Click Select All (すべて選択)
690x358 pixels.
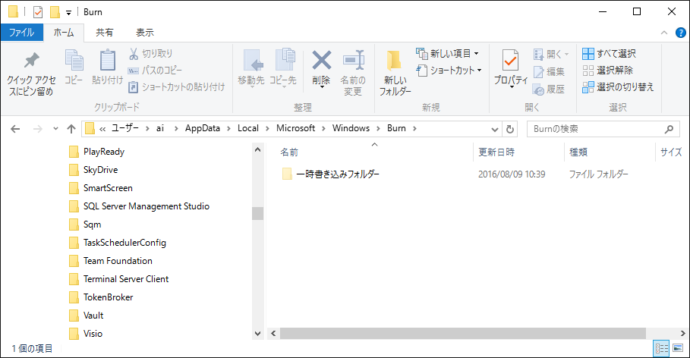[x=610, y=54]
